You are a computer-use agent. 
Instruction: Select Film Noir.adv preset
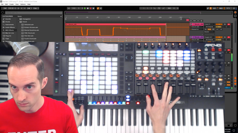[x=29, y=36]
